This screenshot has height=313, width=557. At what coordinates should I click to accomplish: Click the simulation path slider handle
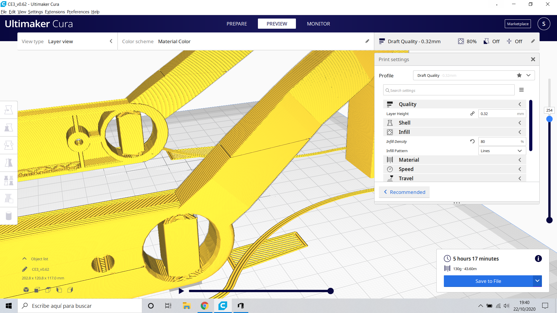point(330,291)
